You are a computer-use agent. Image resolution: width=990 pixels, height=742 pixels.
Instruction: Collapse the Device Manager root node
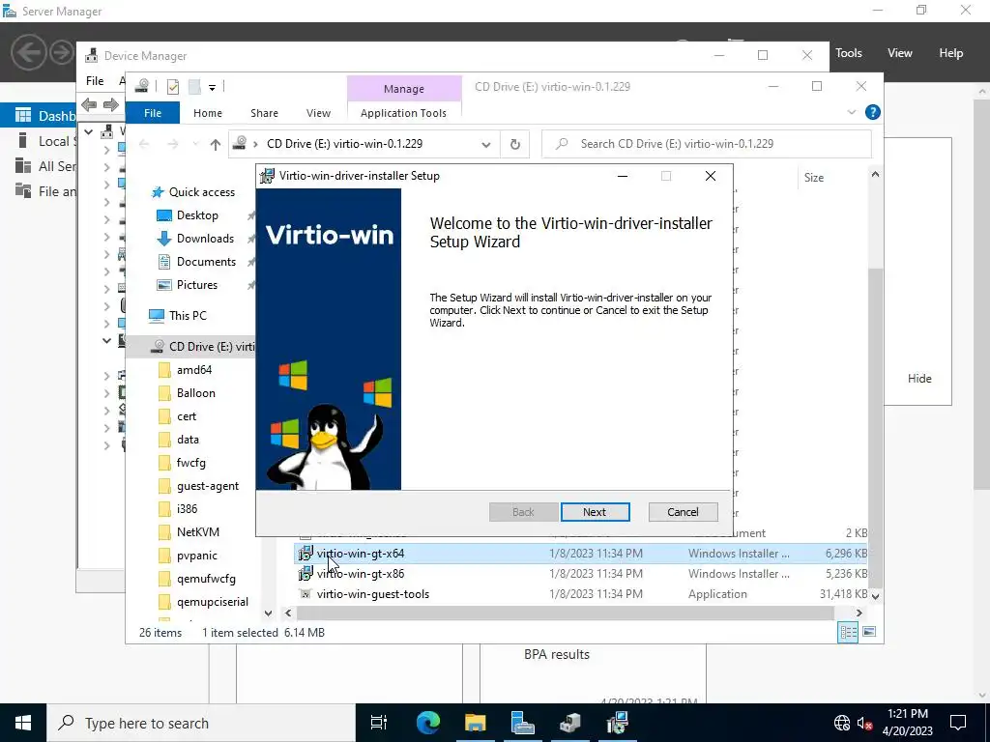[89, 131]
